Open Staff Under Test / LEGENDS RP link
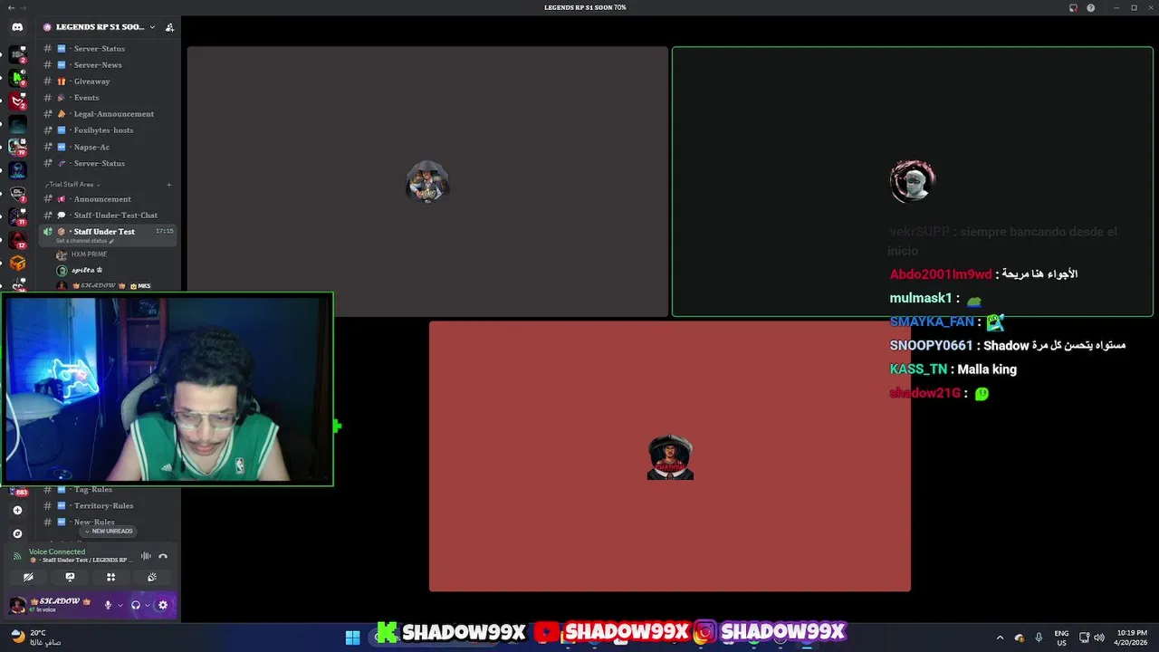The width and height of the screenshot is (1159, 652). coord(83,561)
